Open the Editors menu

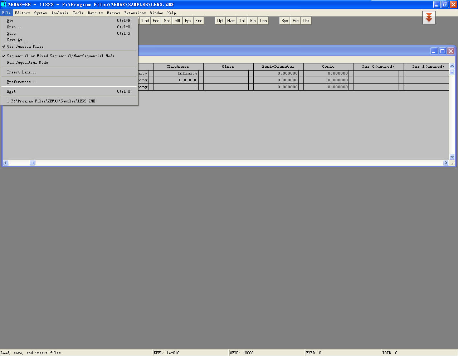tap(23, 13)
